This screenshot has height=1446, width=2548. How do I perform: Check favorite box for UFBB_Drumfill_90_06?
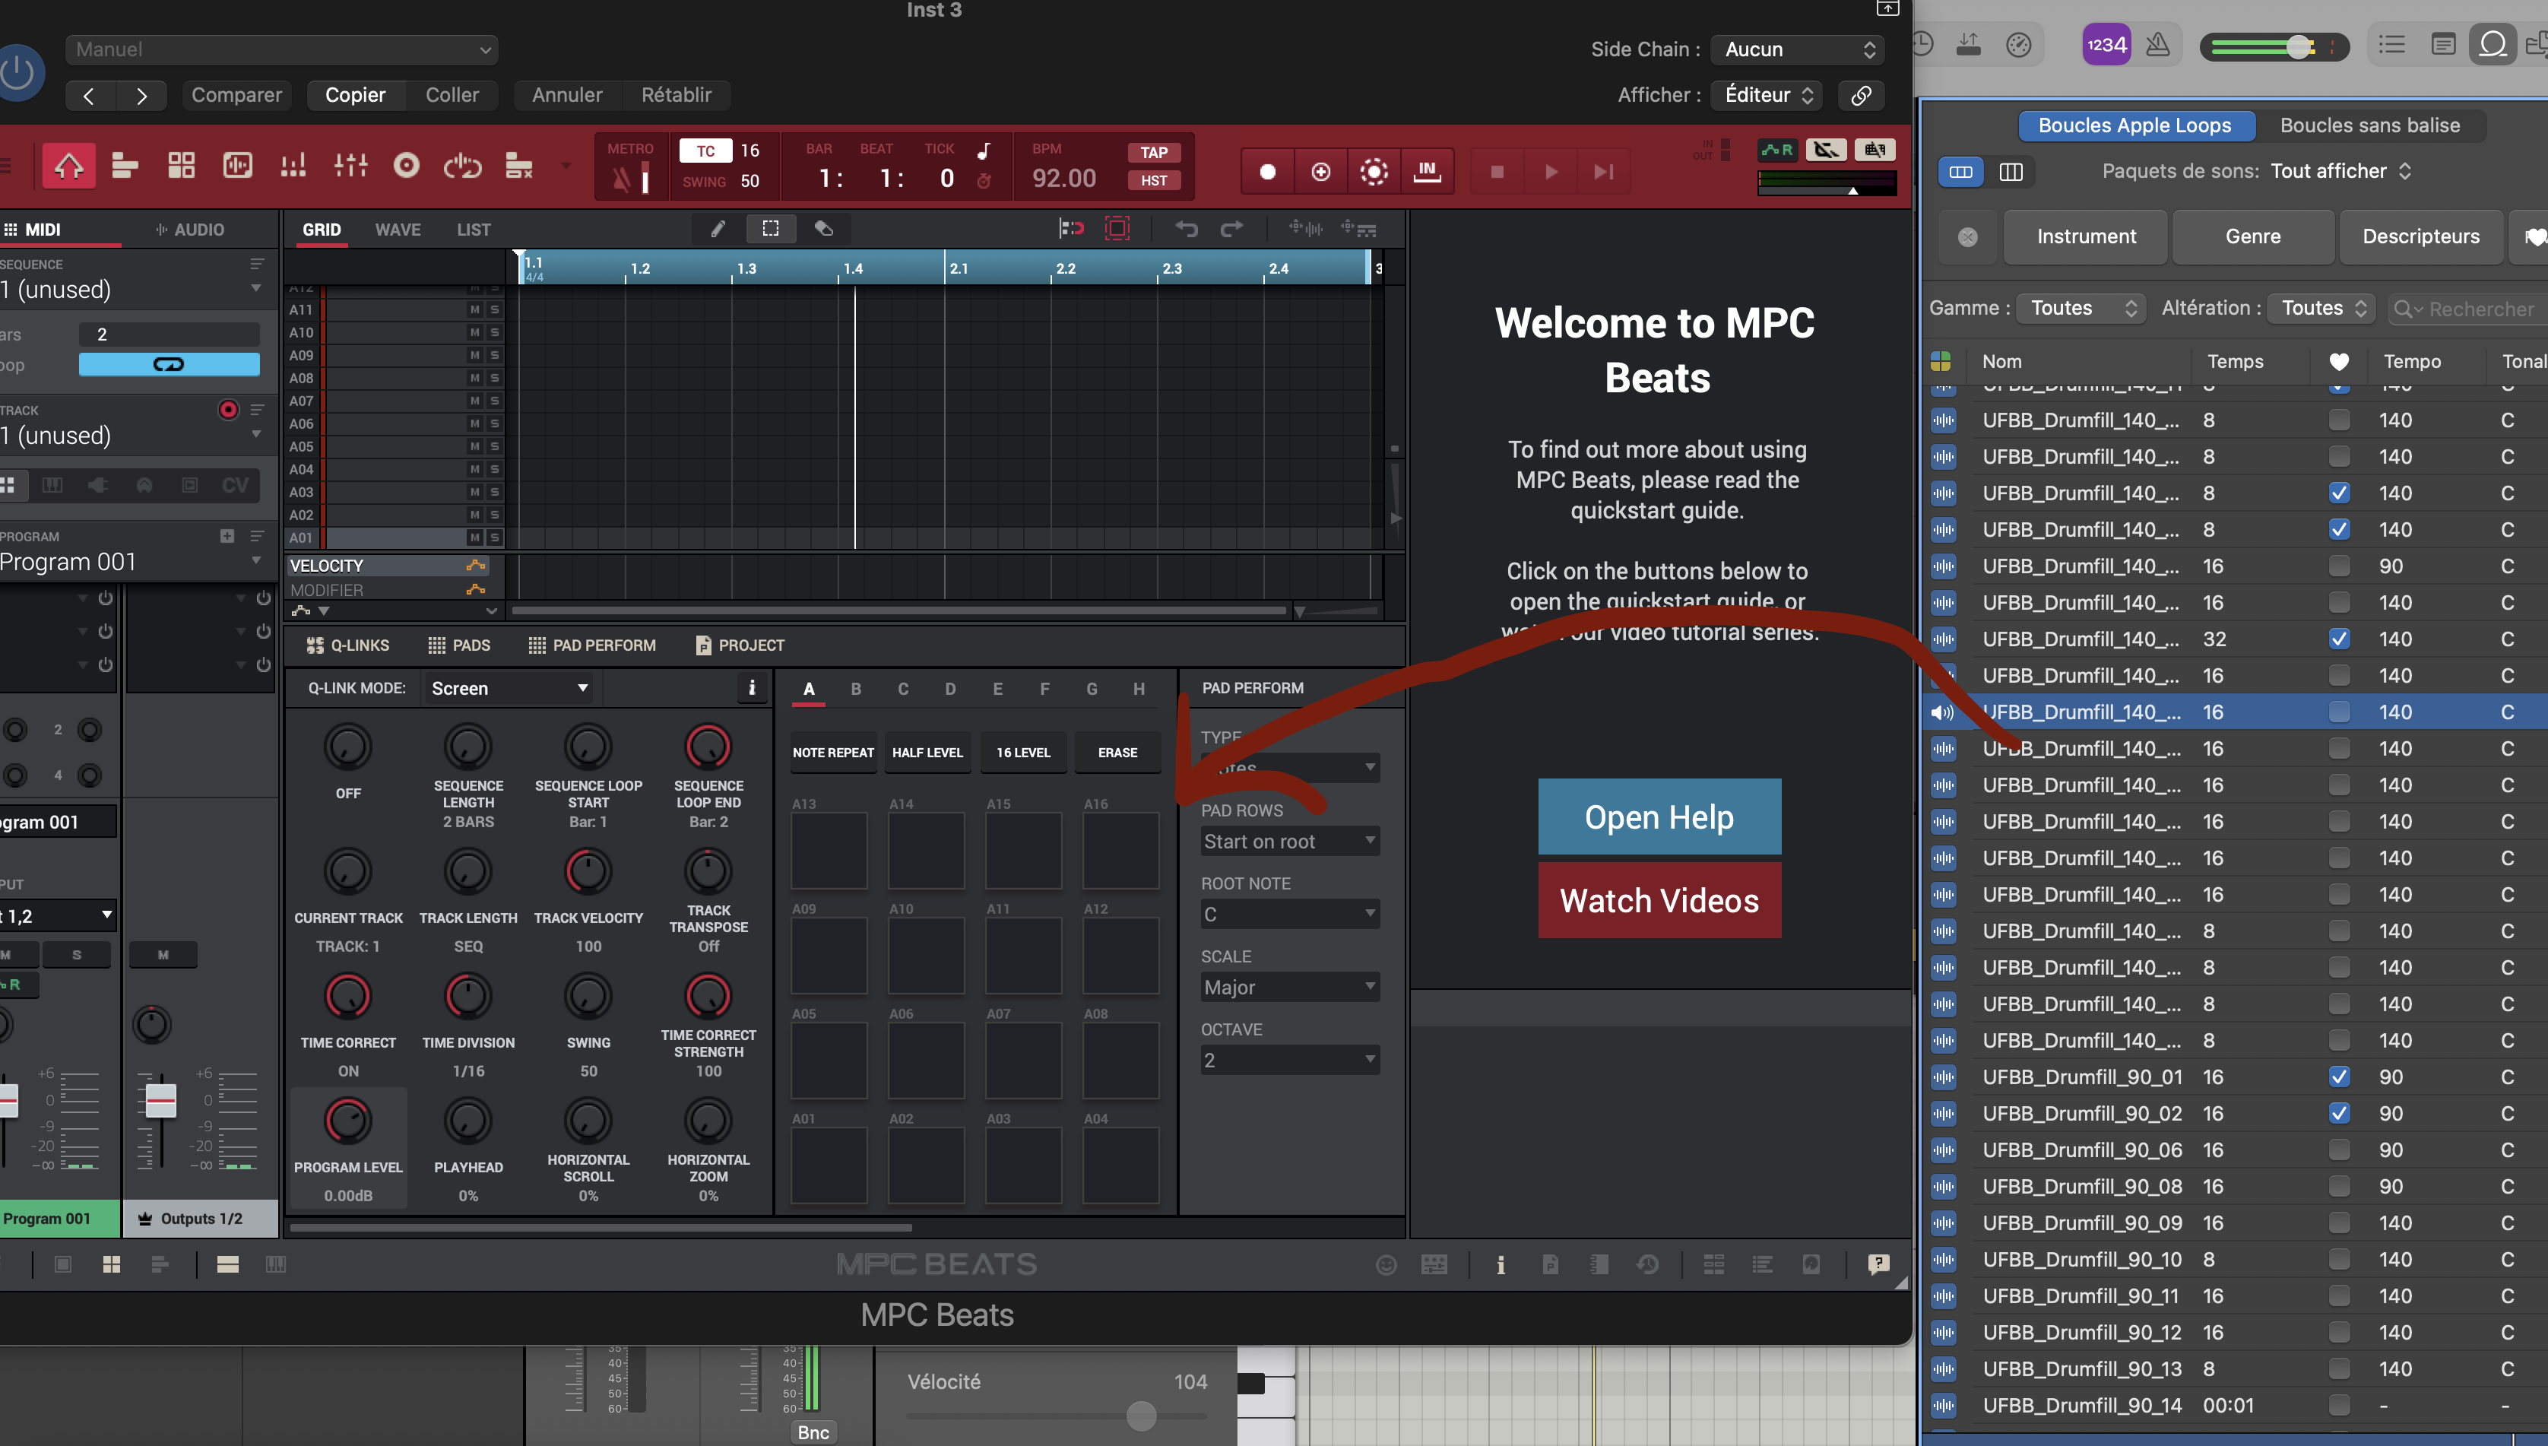[2338, 1150]
